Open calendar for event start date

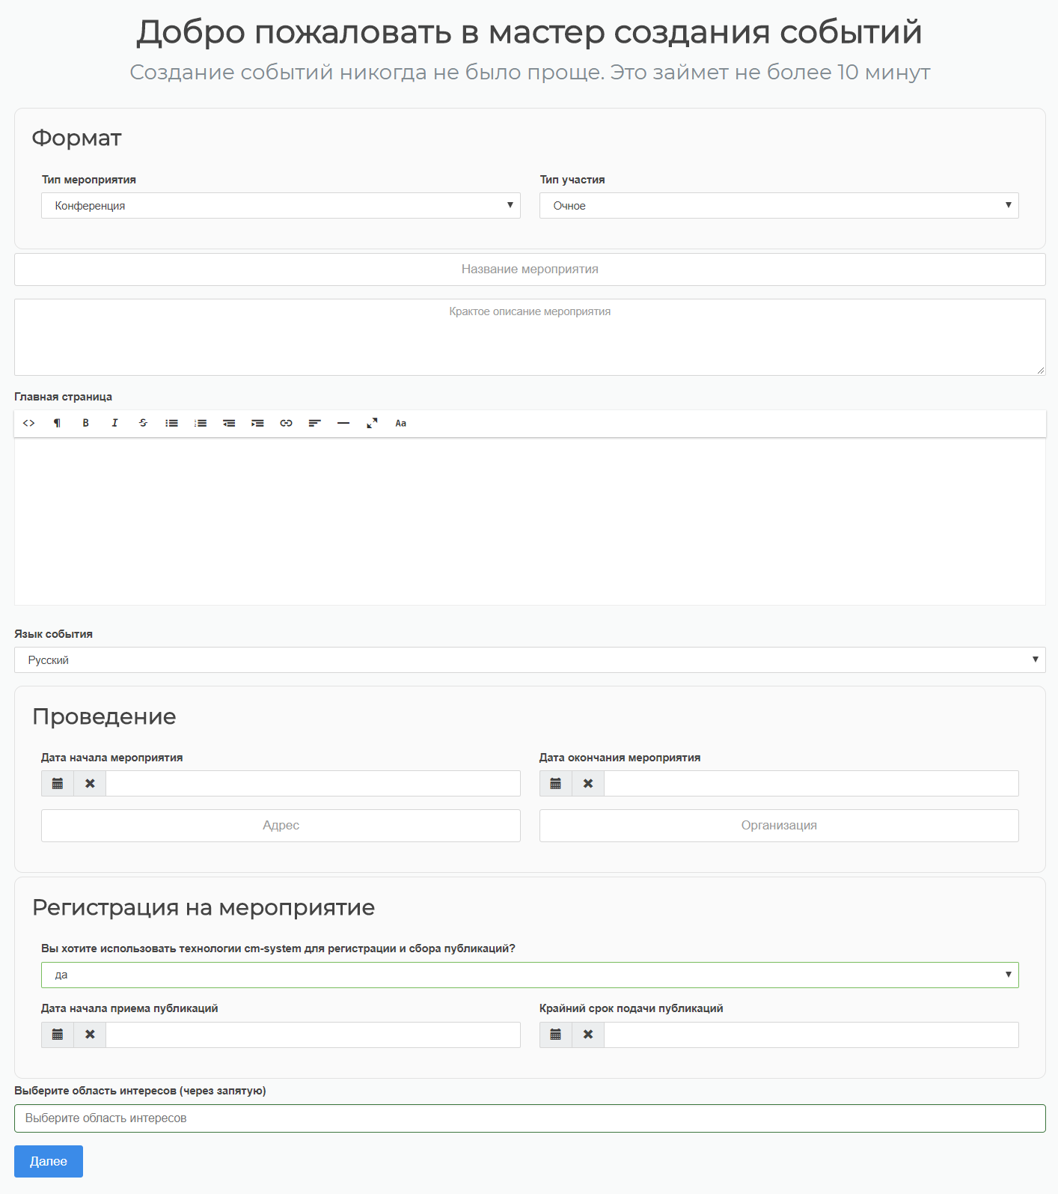tap(58, 784)
